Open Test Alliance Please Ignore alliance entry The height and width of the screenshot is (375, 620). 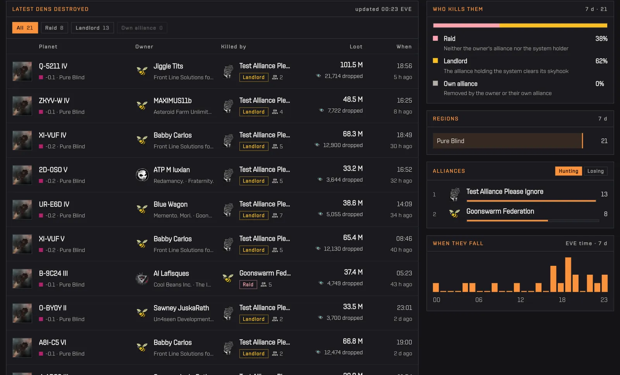click(x=520, y=194)
